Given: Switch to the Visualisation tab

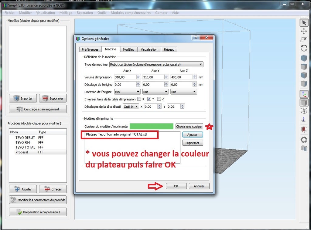Looking at the screenshot, I should [x=149, y=49].
